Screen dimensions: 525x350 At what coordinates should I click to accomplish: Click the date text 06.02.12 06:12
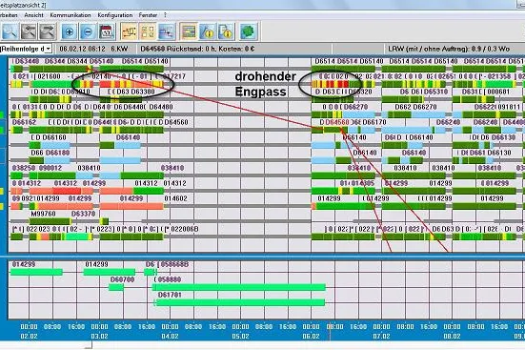pyautogui.click(x=82, y=49)
